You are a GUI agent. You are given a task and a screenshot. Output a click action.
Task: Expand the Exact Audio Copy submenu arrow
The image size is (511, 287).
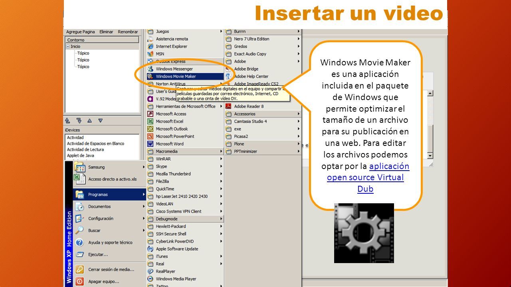298,54
